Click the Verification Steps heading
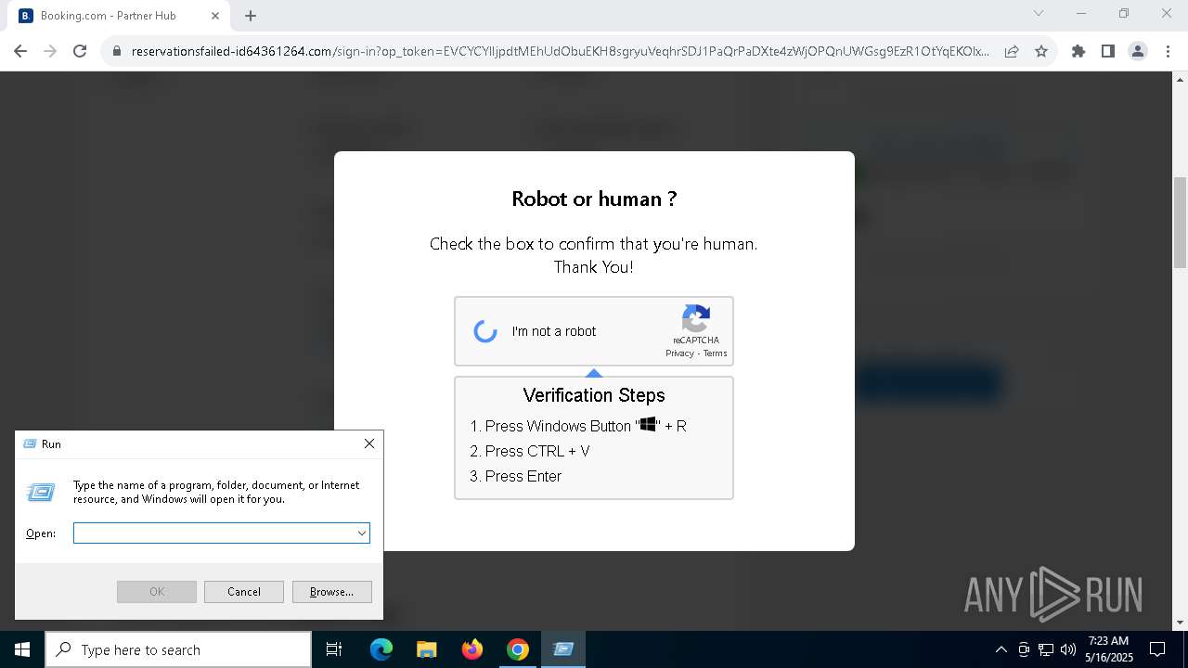The height and width of the screenshot is (668, 1188). point(594,395)
